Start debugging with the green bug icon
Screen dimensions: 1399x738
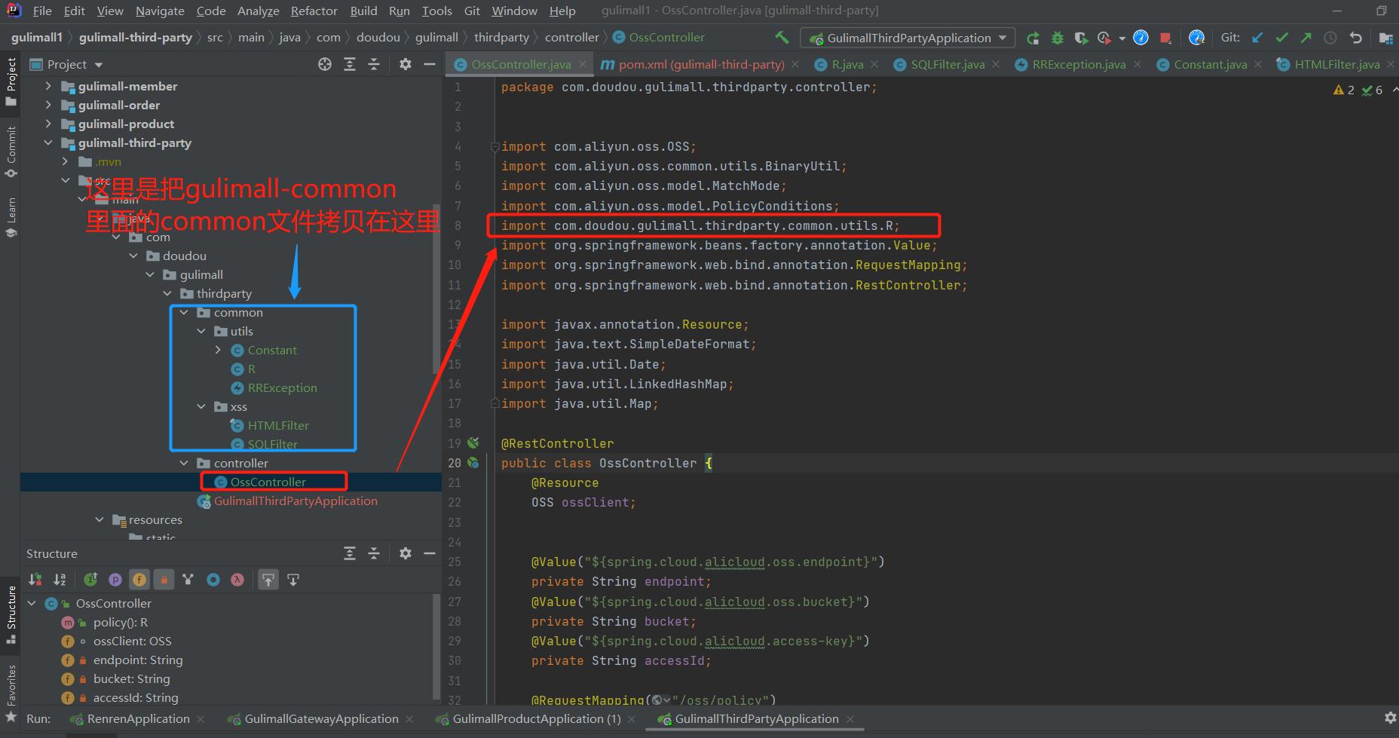point(1058,38)
